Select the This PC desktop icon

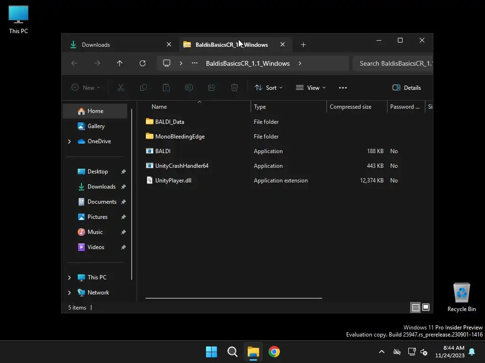click(18, 19)
